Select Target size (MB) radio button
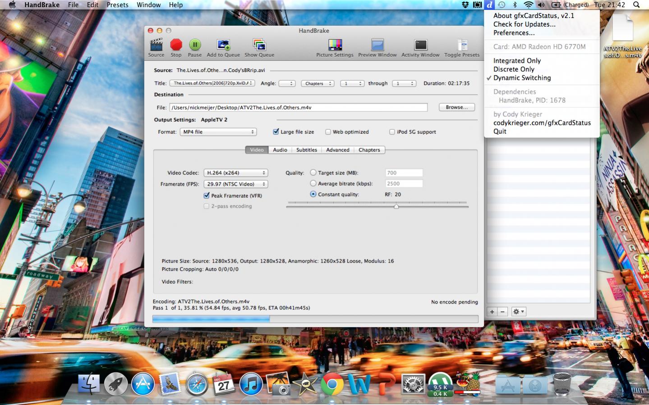Image resolution: width=649 pixels, height=405 pixels. 313,173
